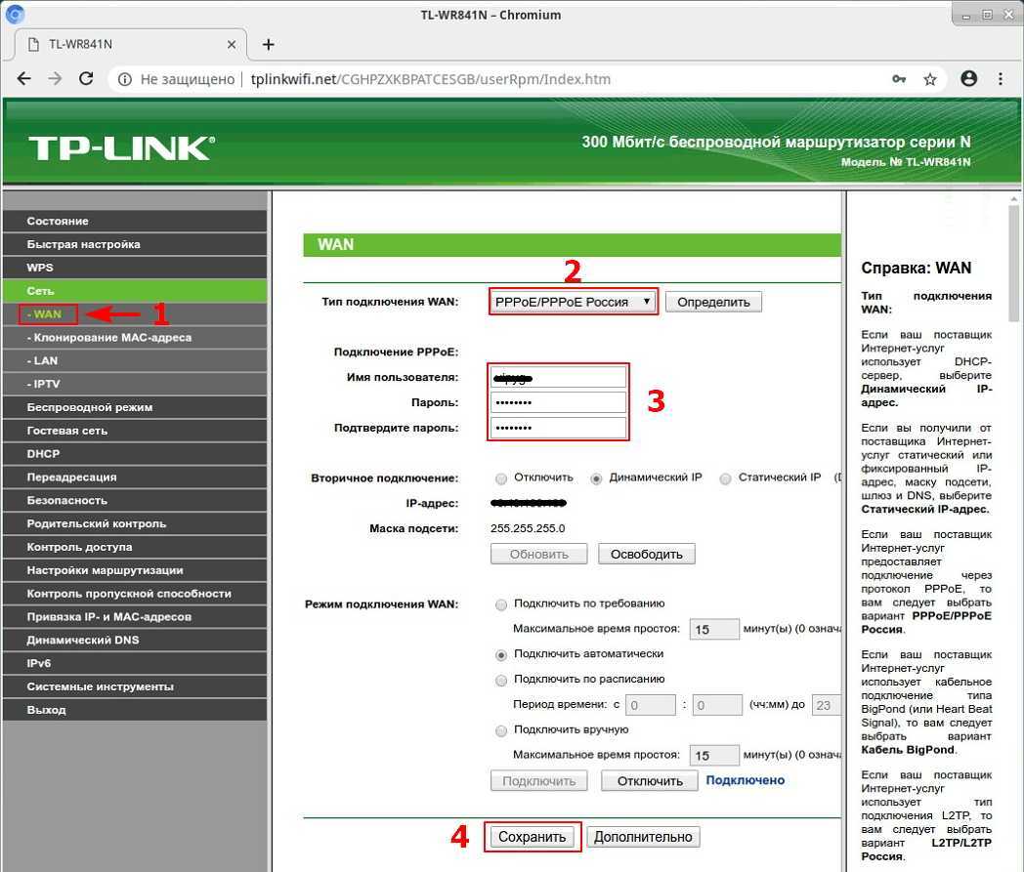Open the Chromium profile avatar icon
Viewport: 1024px width, 872px height.
[969, 79]
